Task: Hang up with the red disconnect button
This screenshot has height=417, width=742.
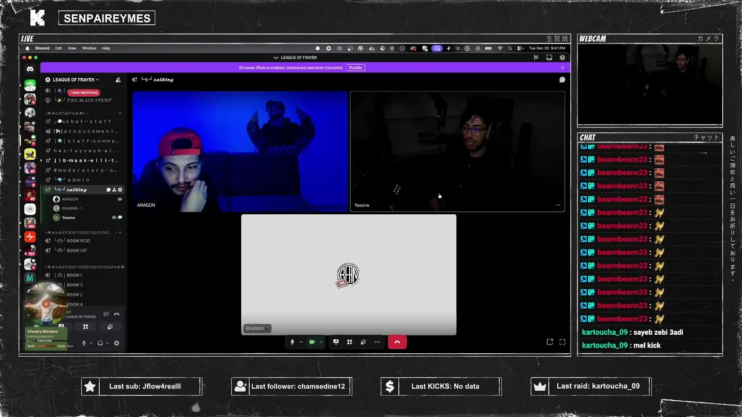Action: point(397,342)
